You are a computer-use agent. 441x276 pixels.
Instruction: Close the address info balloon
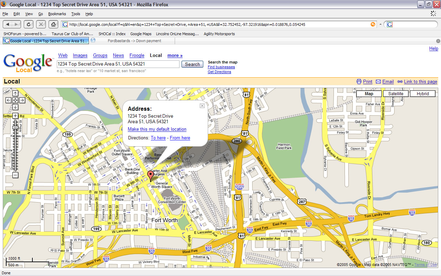pyautogui.click(x=202, y=106)
